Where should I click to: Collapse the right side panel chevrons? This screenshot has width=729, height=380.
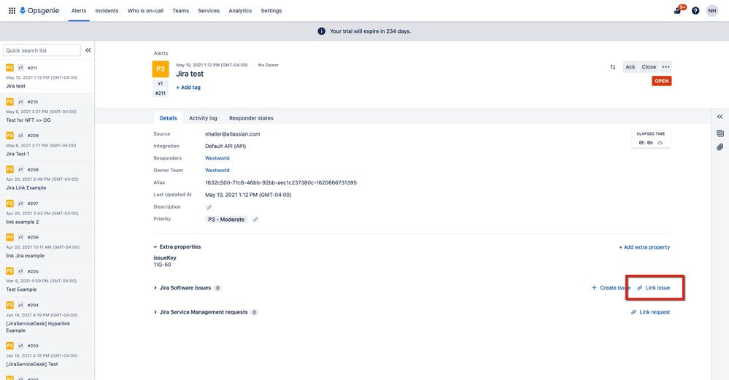(x=720, y=117)
